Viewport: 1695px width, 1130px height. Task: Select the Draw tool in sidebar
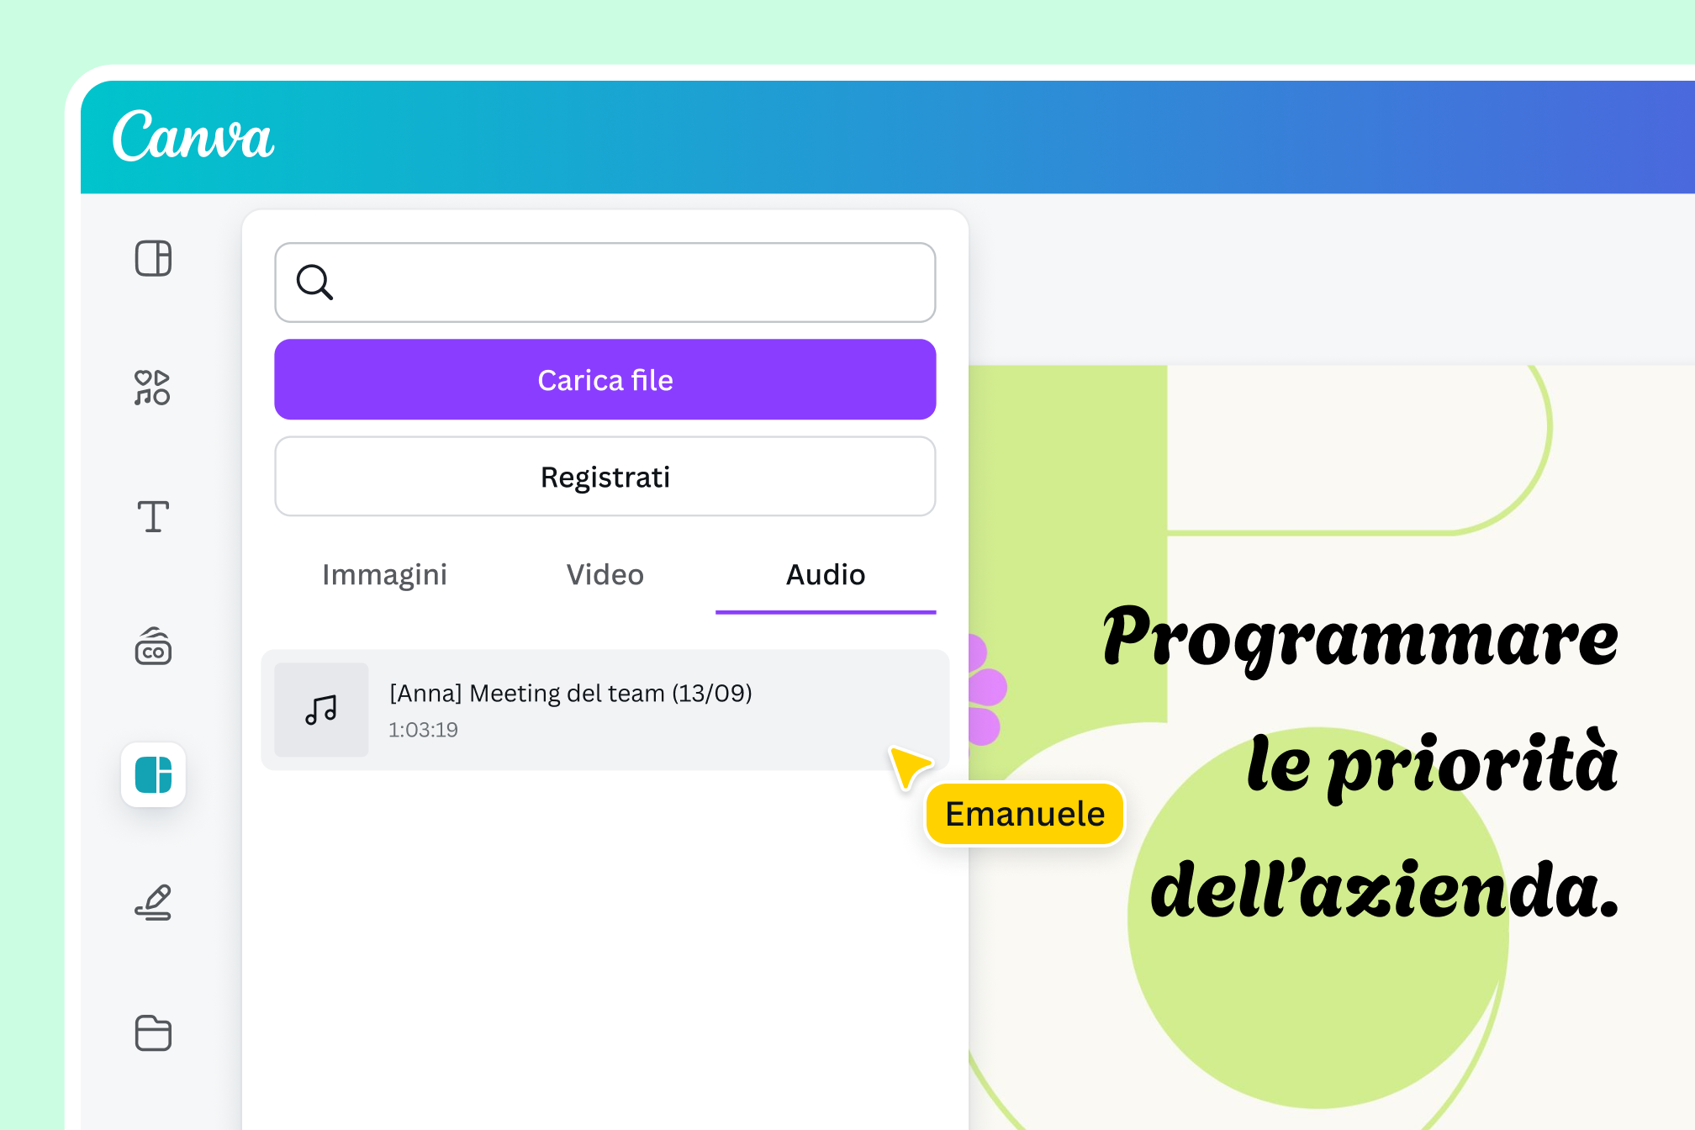[153, 903]
